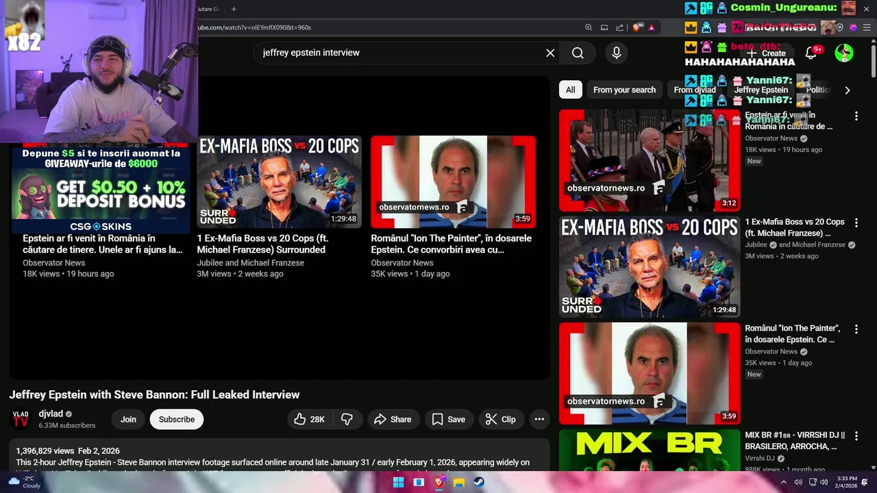877x493 pixels.
Task: Open options for Ex-Mafia Boss sidebar video
Action: point(856,223)
